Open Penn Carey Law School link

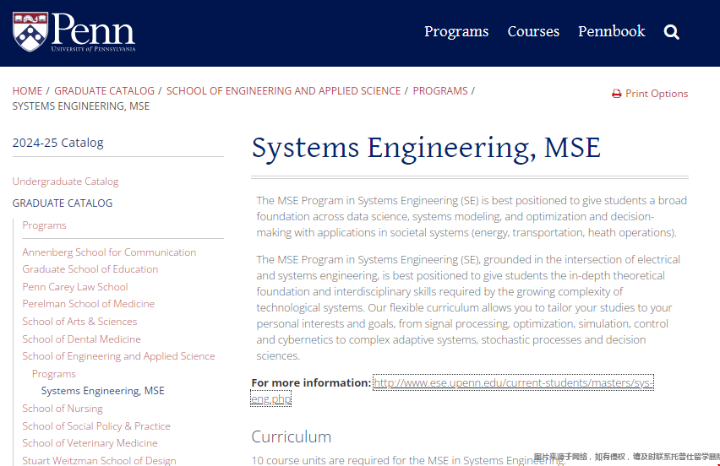click(x=75, y=287)
